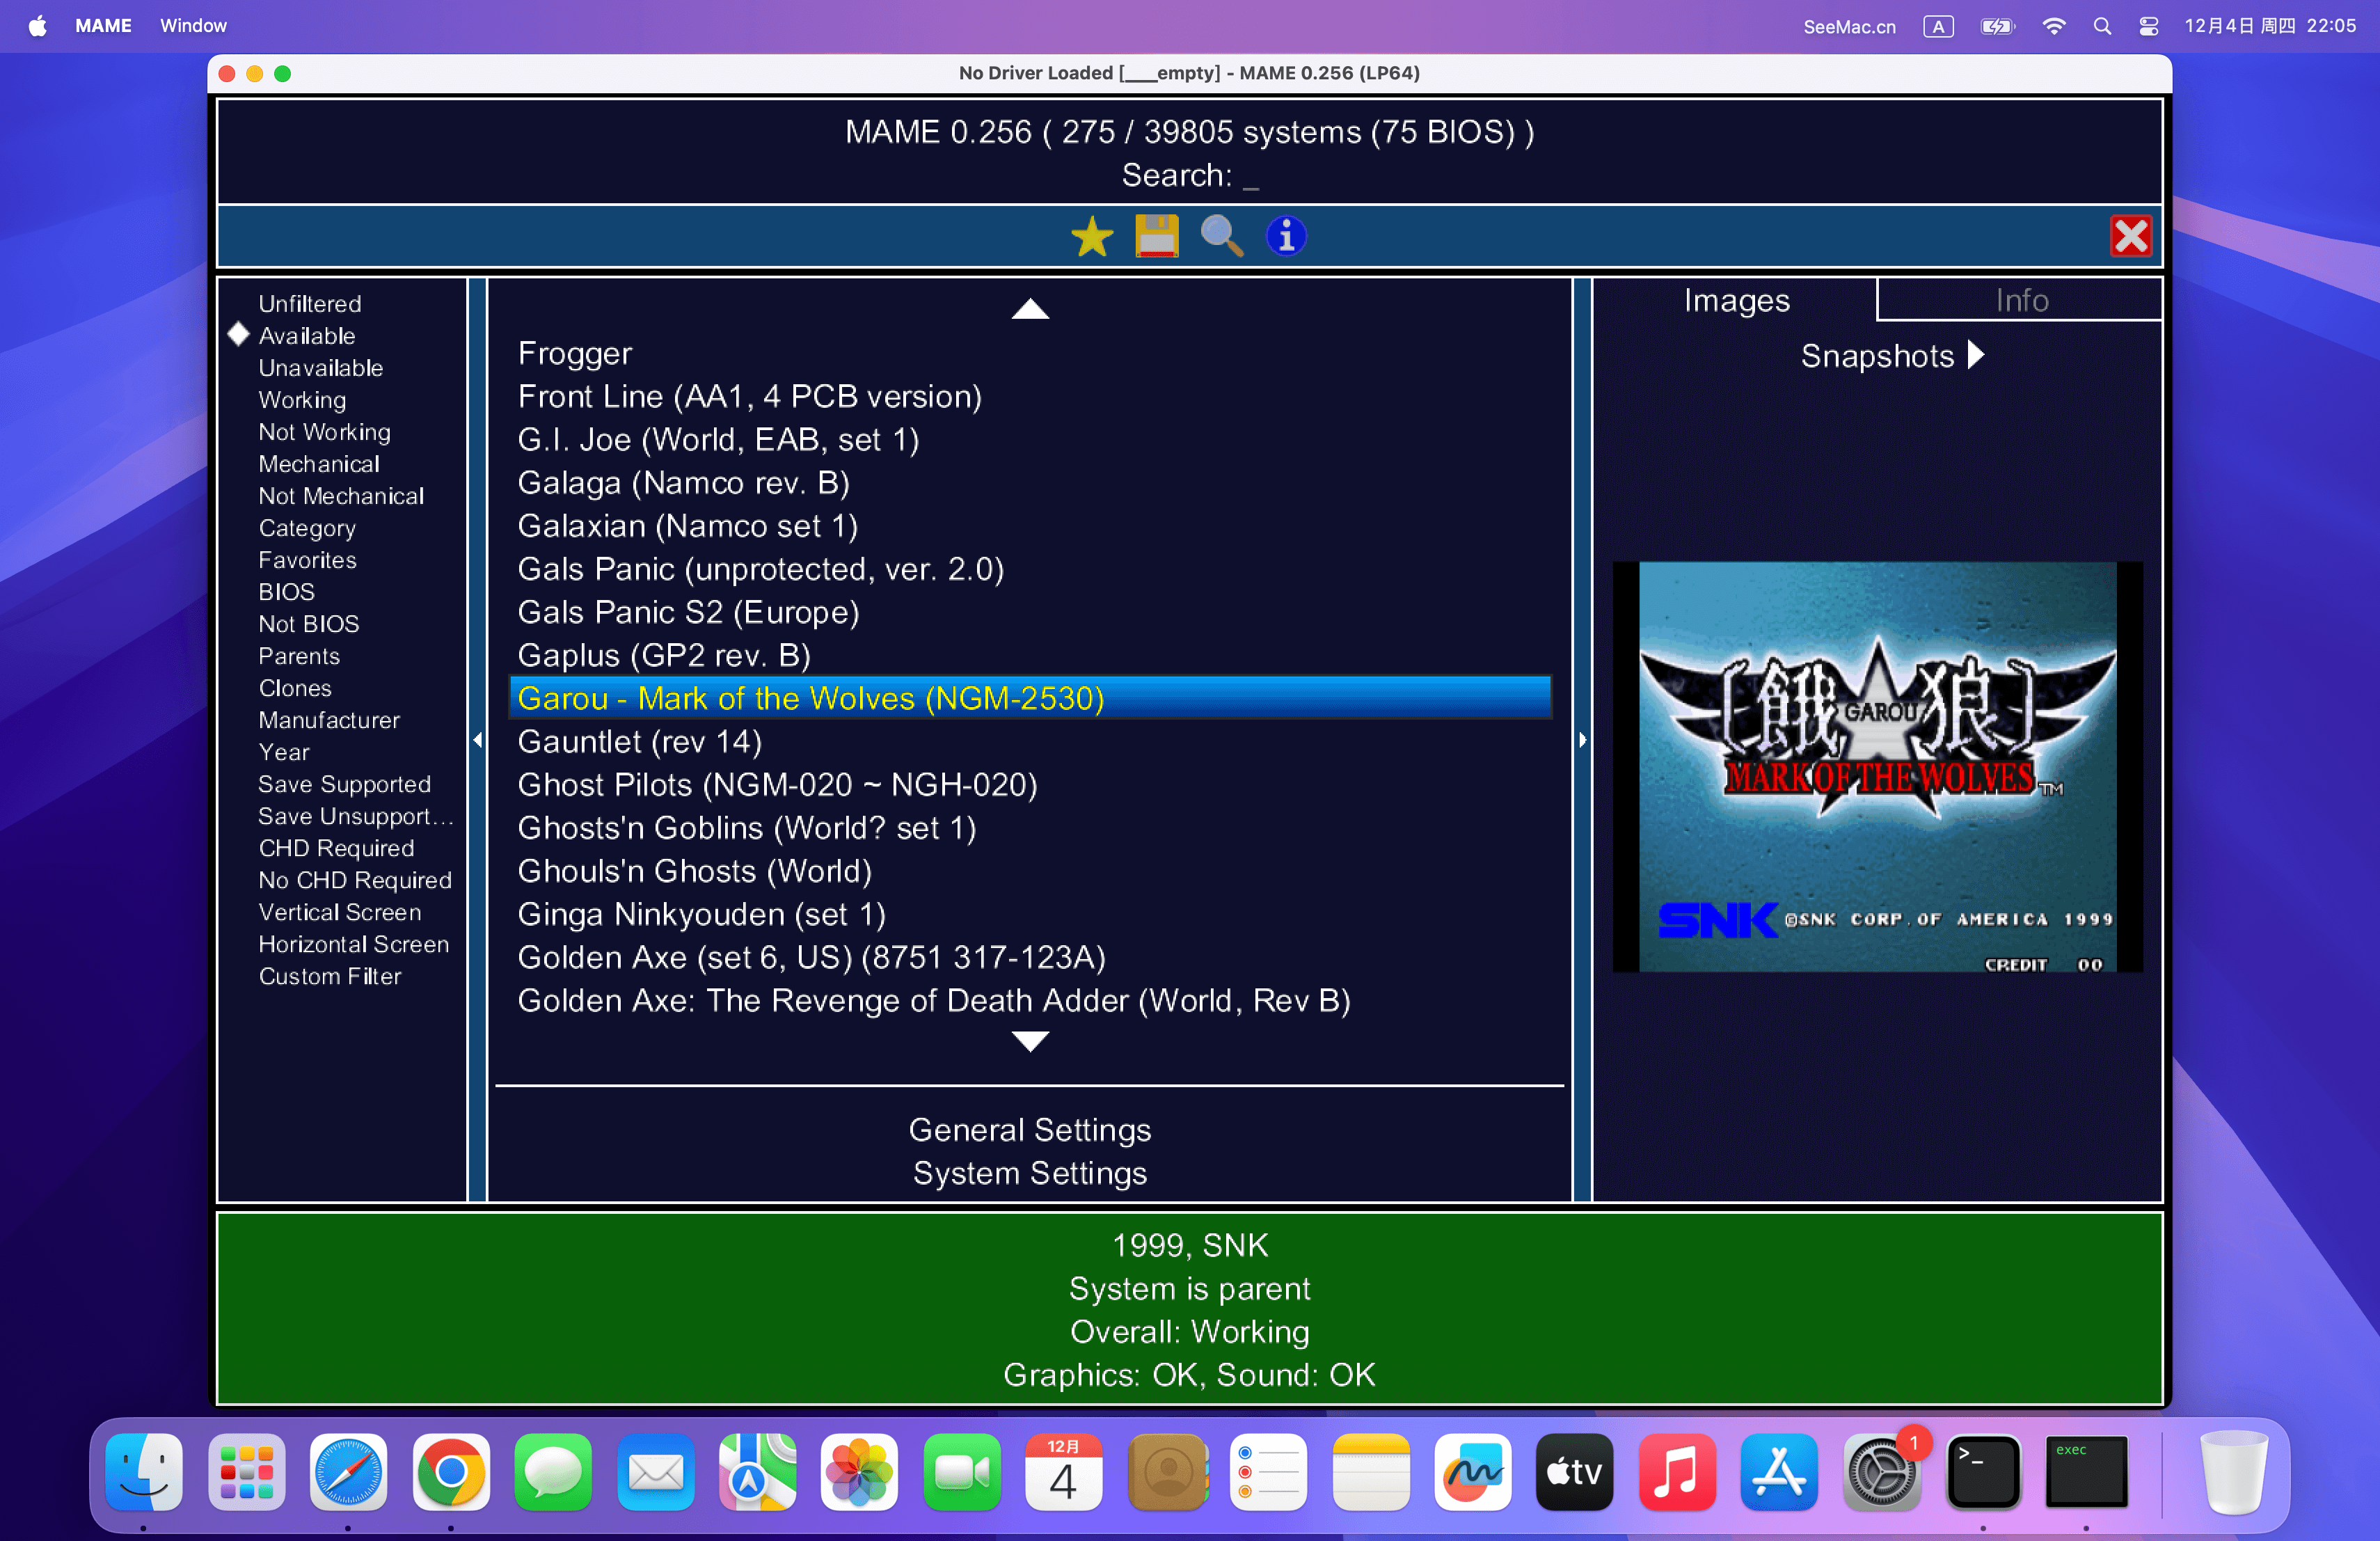Open the Window menu
The width and height of the screenshot is (2380, 1541).
(193, 26)
